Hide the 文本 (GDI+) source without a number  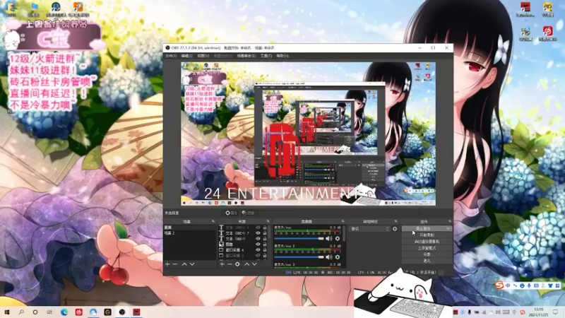[x=258, y=239]
